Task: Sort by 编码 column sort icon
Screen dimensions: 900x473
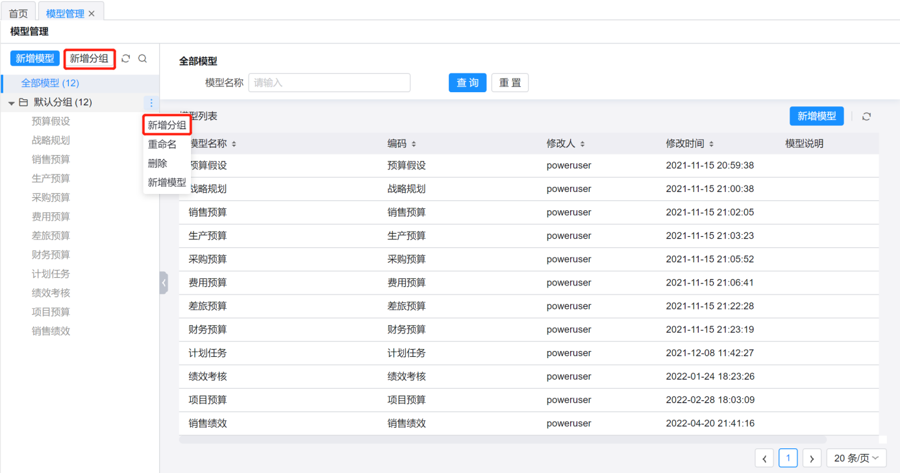Action: 414,144
